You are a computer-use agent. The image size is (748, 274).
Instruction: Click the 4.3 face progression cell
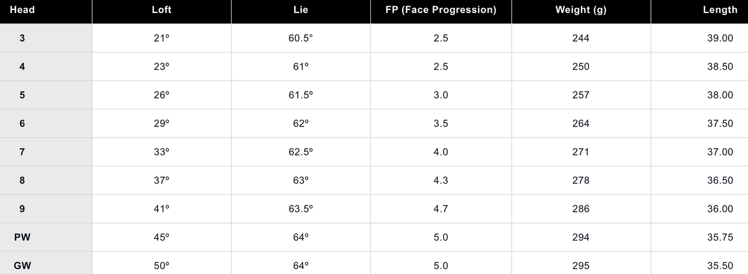[x=441, y=181]
